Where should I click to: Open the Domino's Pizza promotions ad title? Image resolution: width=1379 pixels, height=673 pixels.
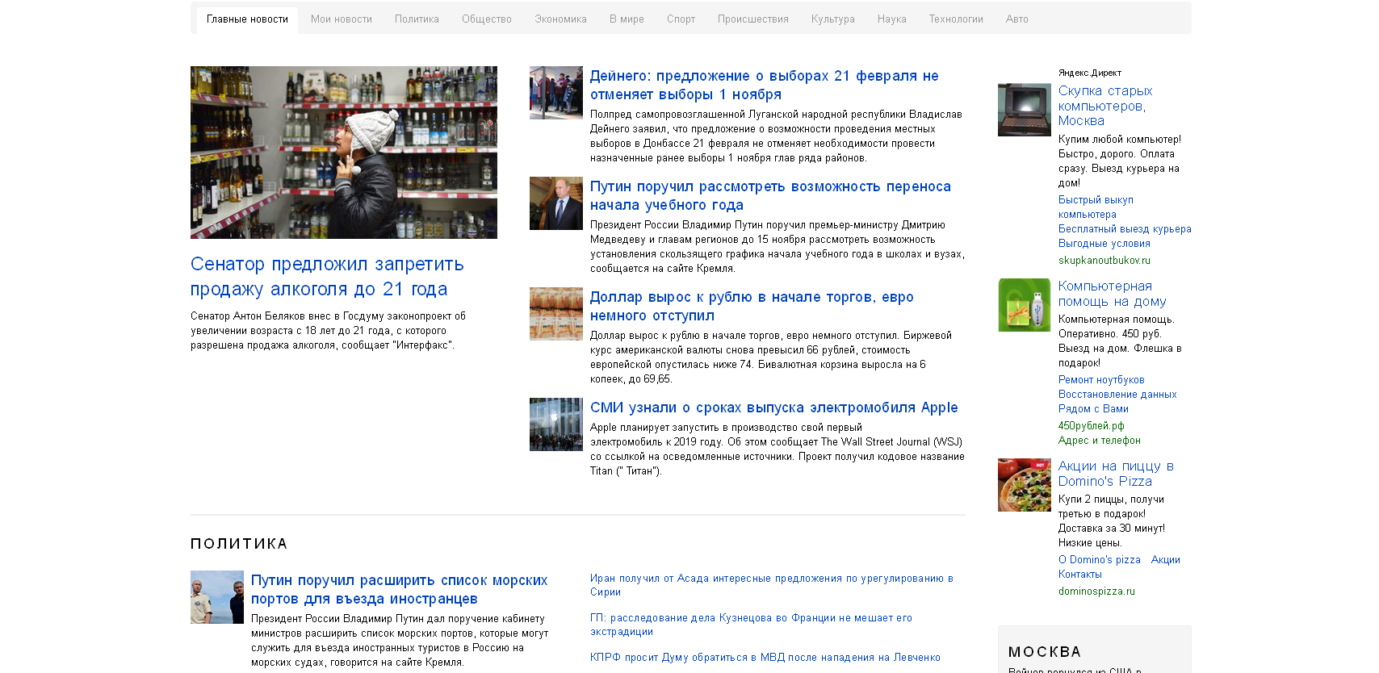tap(1116, 474)
